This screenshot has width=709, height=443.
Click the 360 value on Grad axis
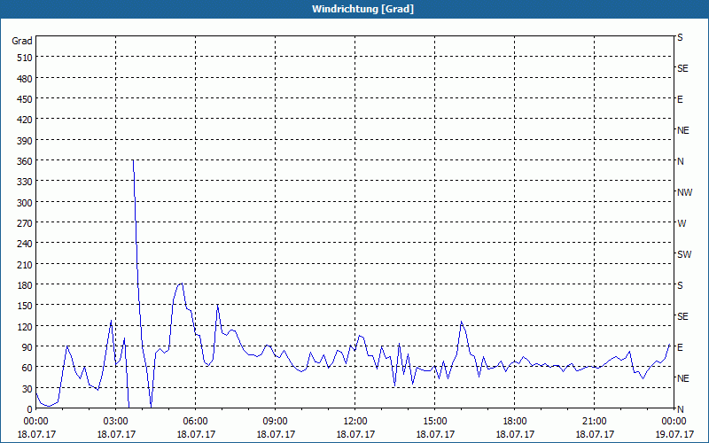(x=25, y=161)
